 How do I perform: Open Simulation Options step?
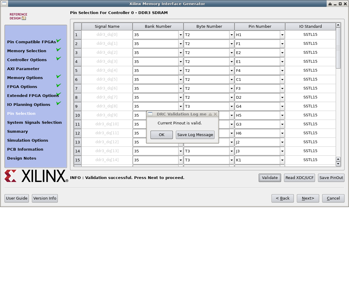pyautogui.click(x=28, y=141)
